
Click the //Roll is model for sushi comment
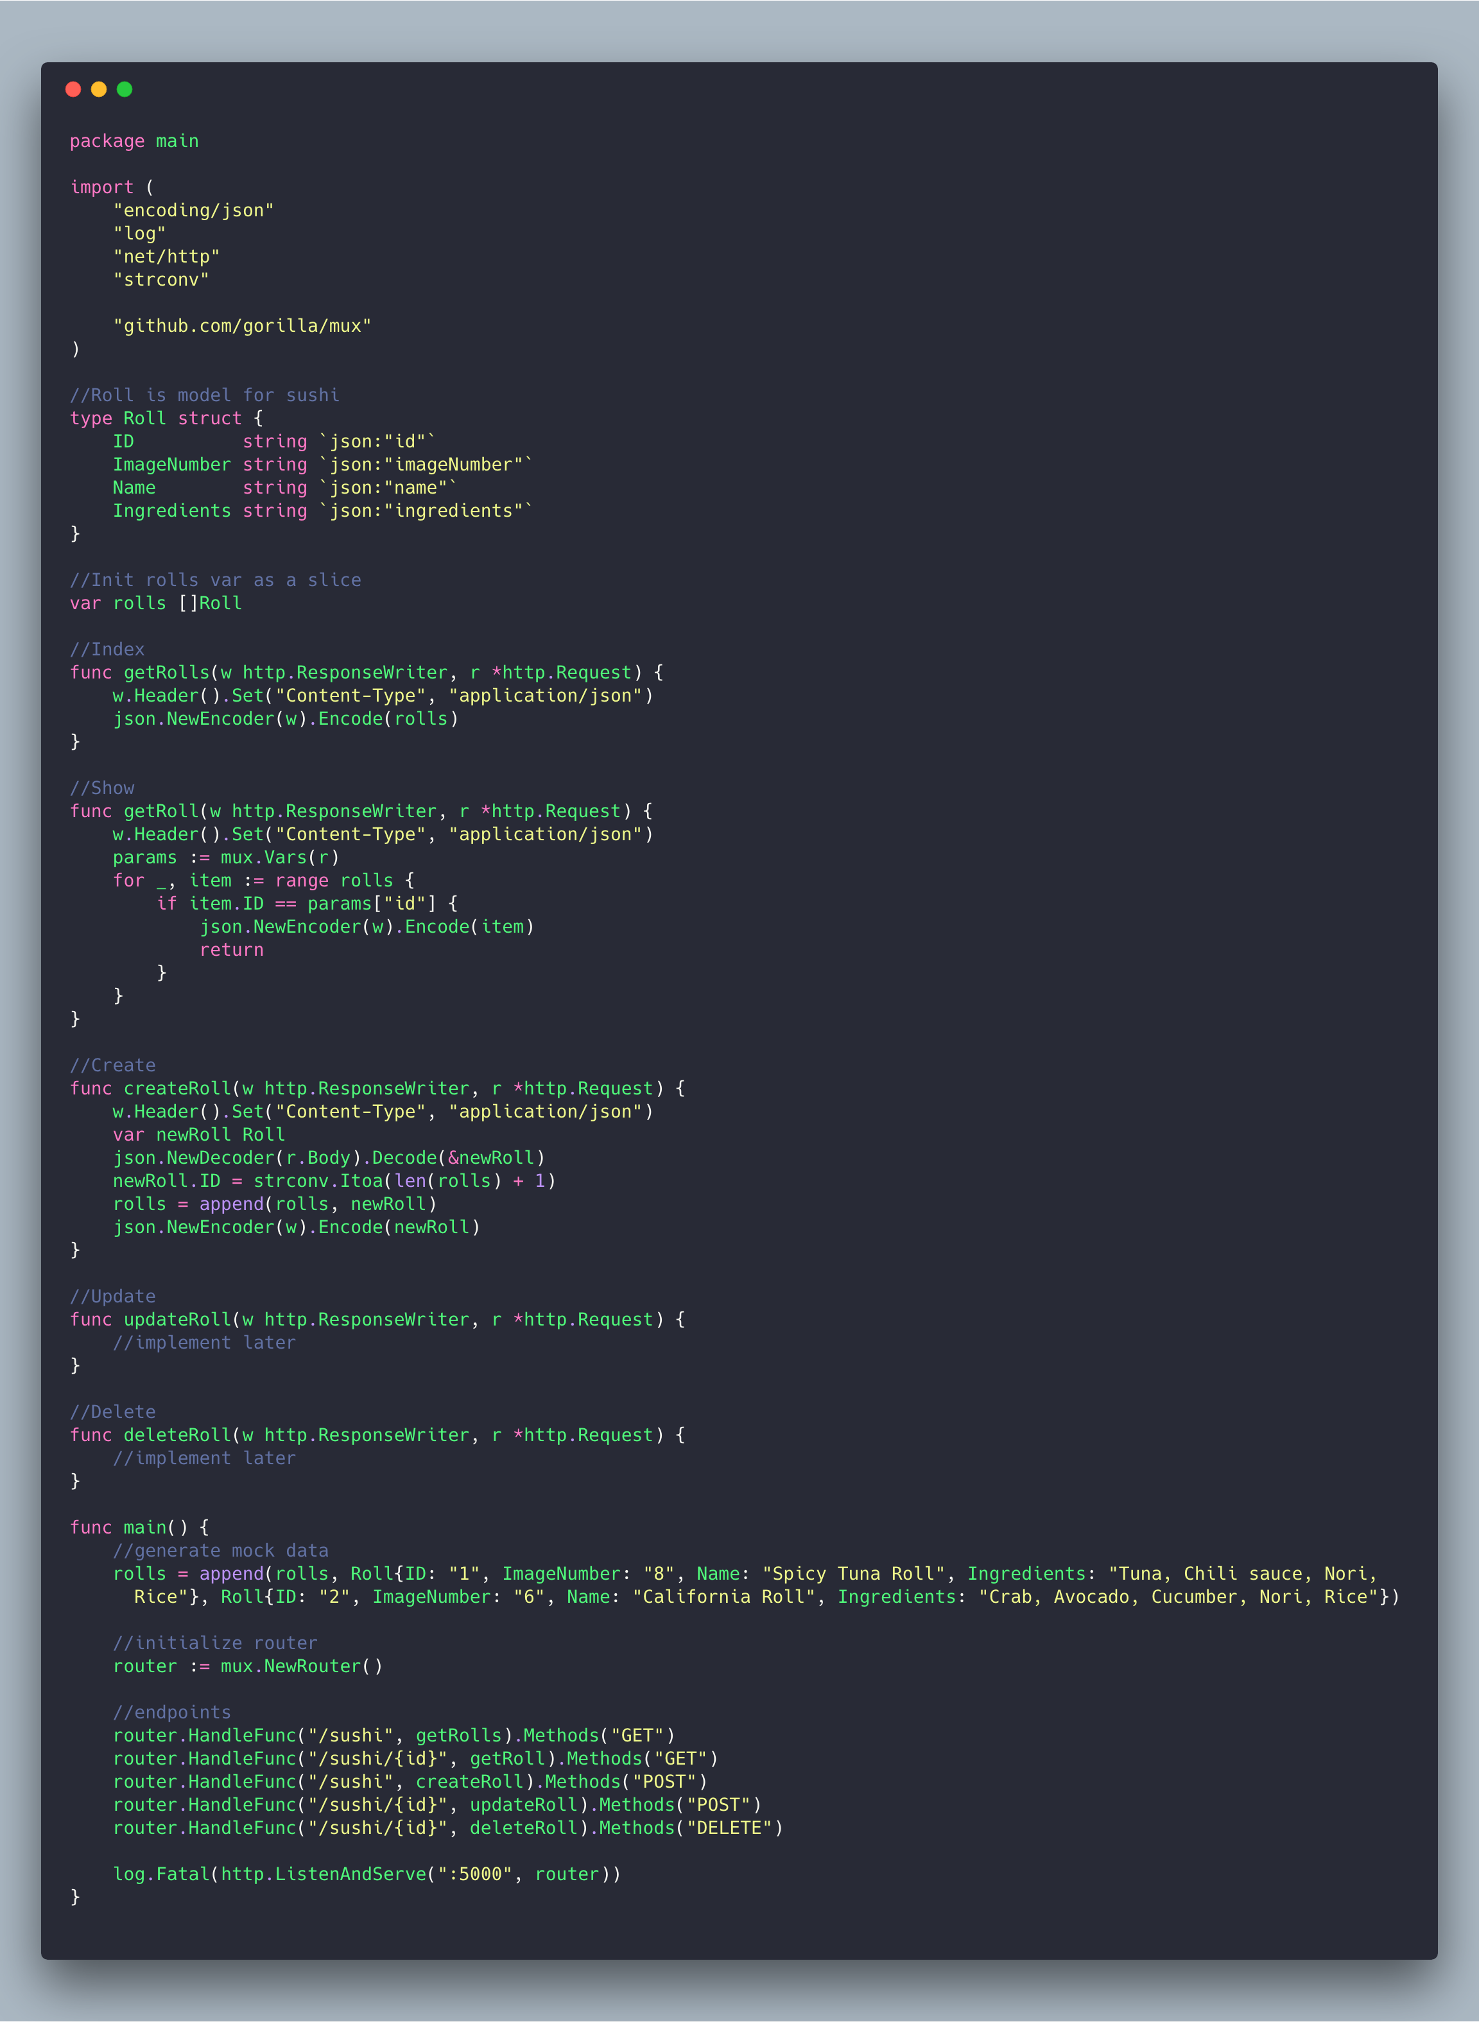pyautogui.click(x=204, y=395)
